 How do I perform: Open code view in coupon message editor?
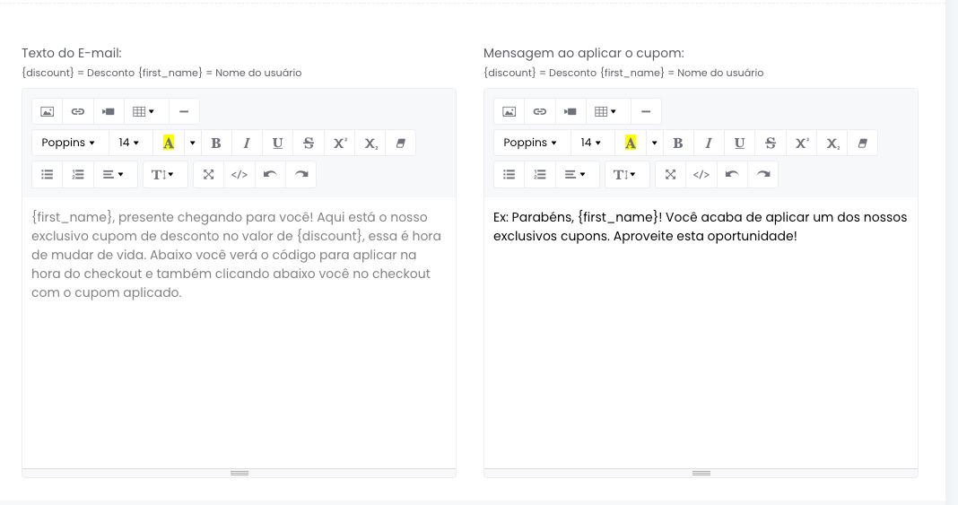701,175
